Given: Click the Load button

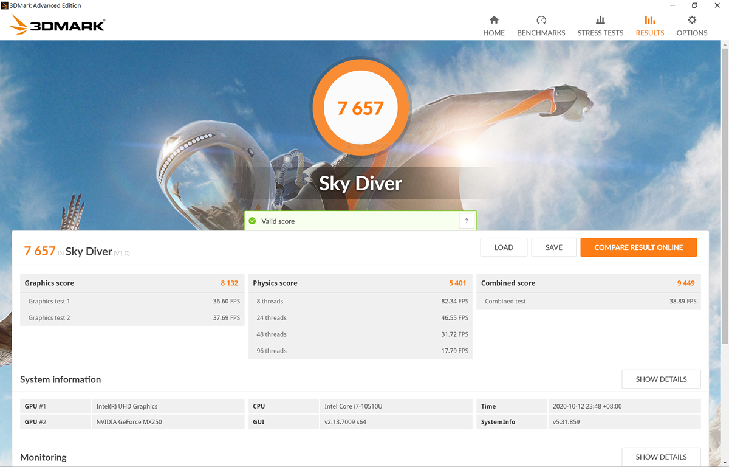Looking at the screenshot, I should [504, 247].
